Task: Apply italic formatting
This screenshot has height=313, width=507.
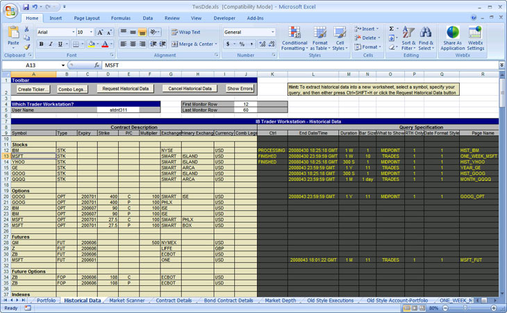Action: pyautogui.click(x=51, y=44)
